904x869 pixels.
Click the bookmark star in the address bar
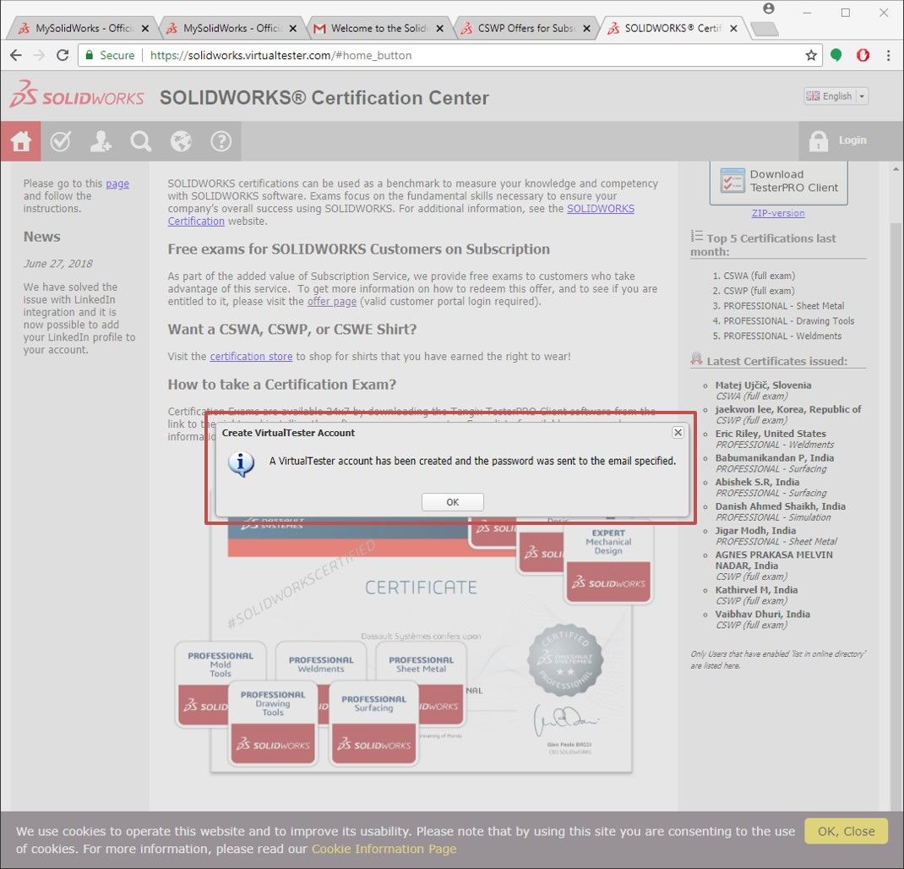click(809, 55)
